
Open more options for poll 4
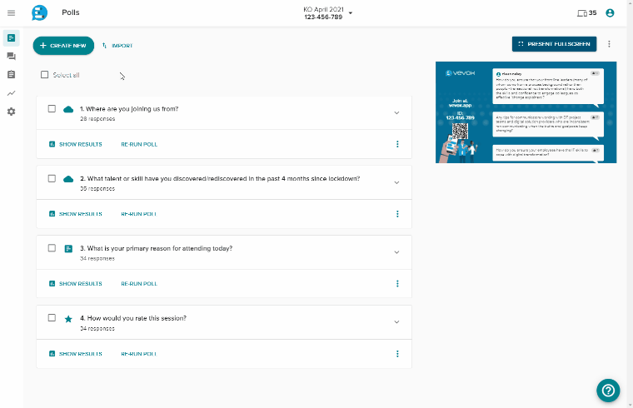pos(397,354)
